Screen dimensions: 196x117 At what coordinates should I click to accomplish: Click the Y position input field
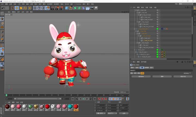101,108
